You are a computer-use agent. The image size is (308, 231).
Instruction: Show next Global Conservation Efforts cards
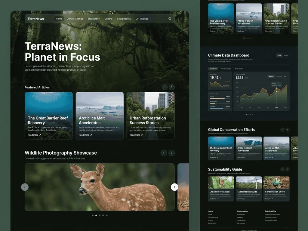288,130
